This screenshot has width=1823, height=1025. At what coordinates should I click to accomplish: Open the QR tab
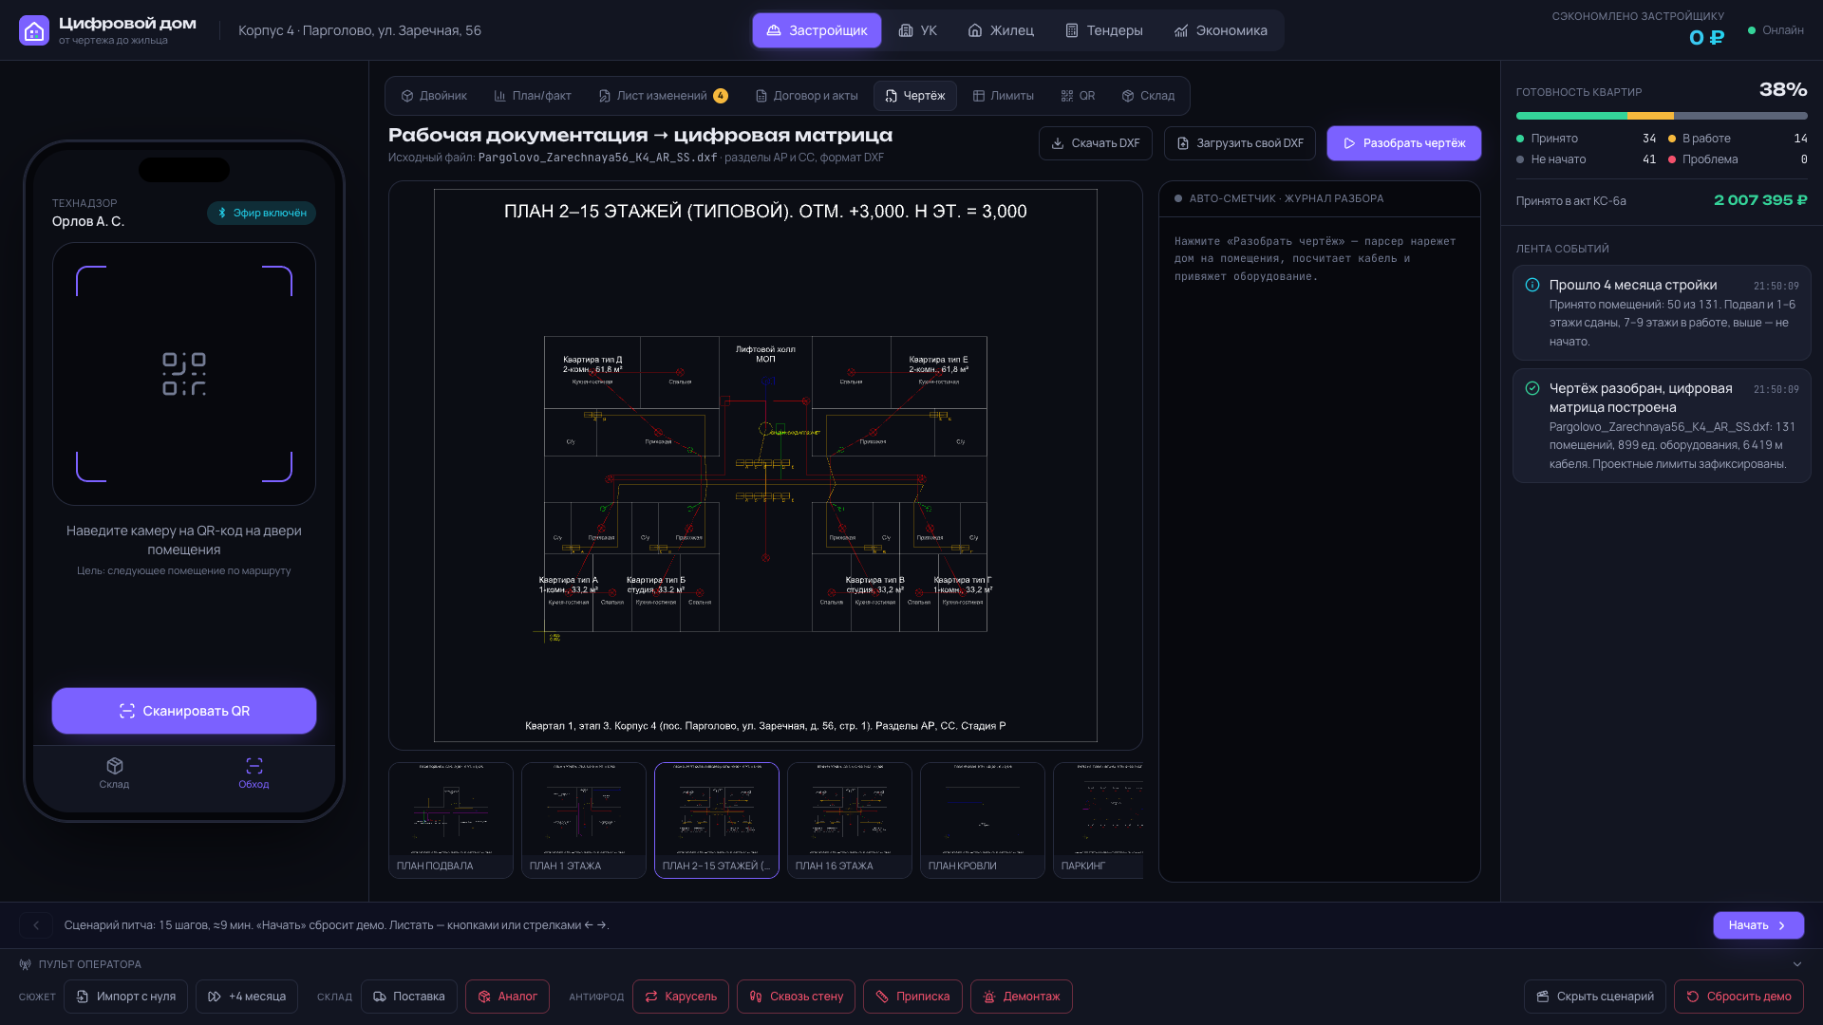tap(1078, 96)
